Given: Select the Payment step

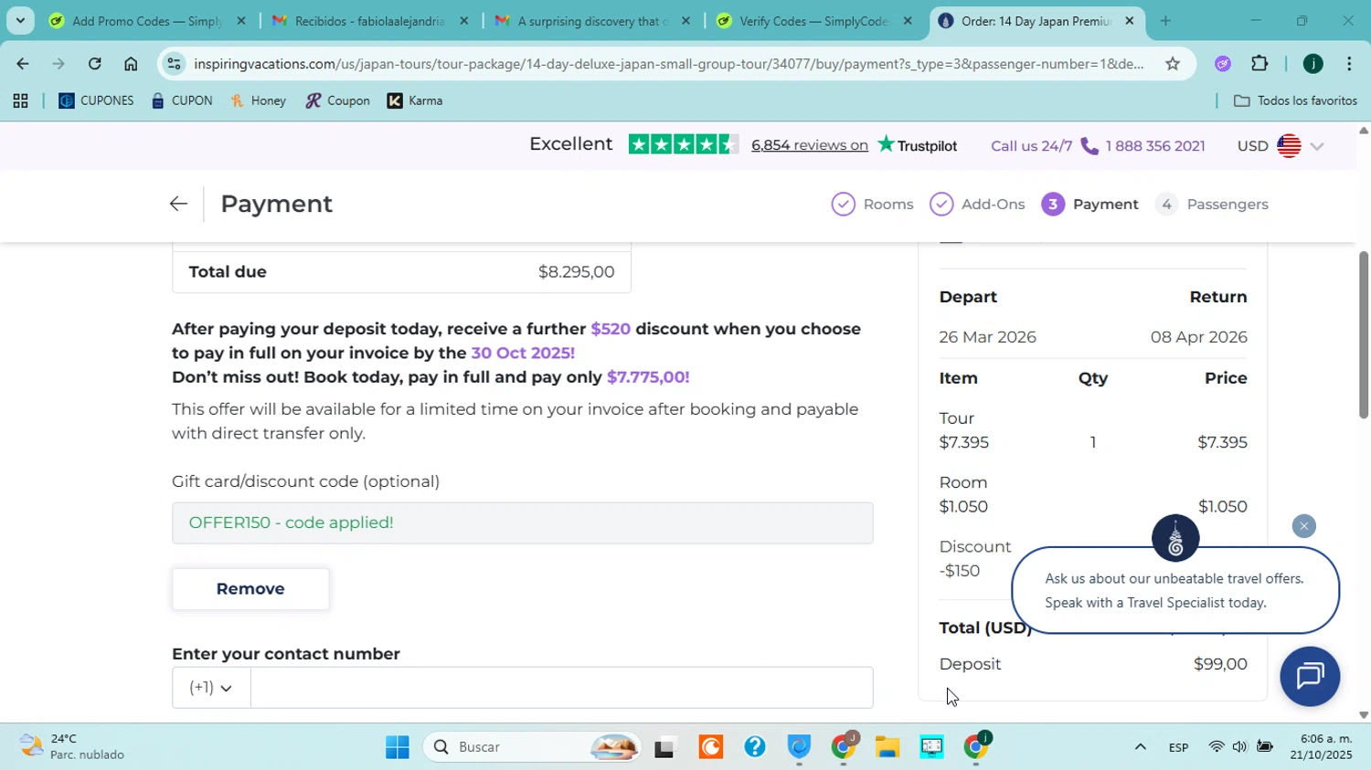Looking at the screenshot, I should click(1090, 204).
